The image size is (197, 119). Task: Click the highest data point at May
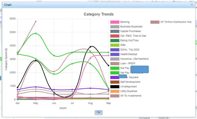coord(36,21)
